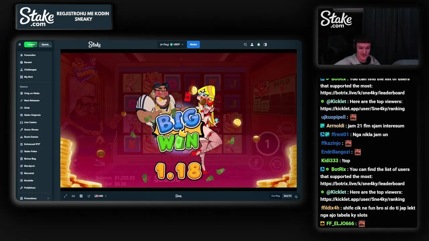Click Arrnoldi username in chat
Viewport: 429px width, 241px height.
(x=335, y=126)
